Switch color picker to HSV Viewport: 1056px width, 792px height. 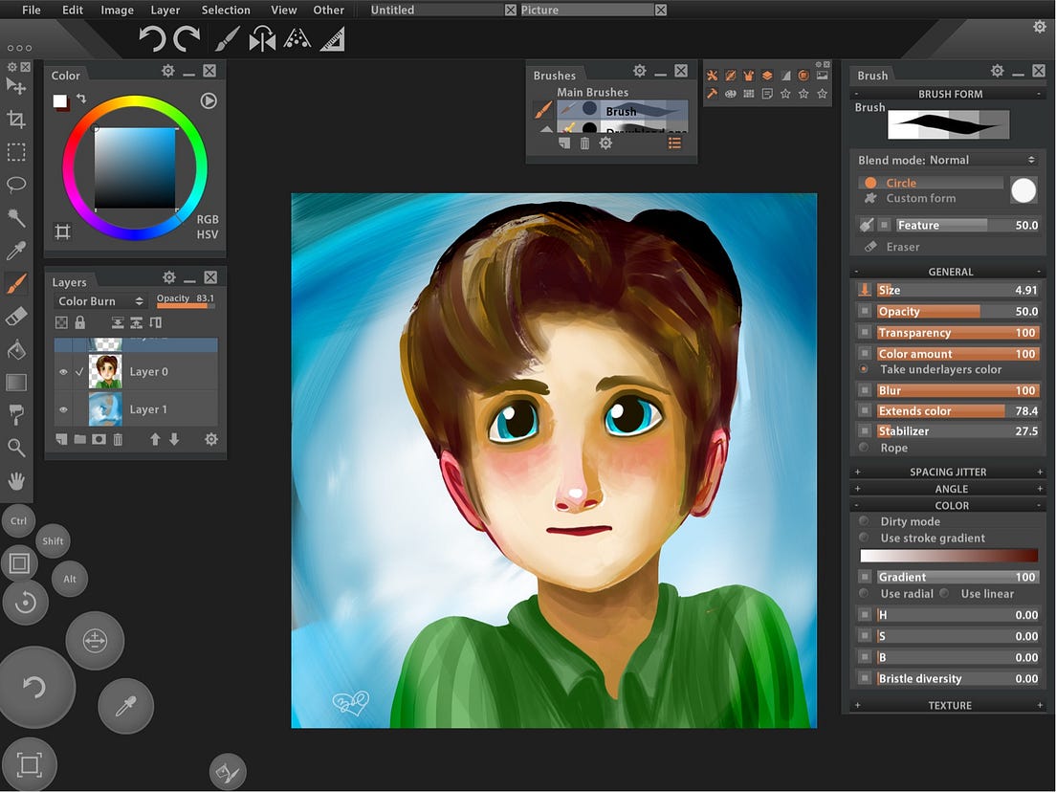coord(207,234)
